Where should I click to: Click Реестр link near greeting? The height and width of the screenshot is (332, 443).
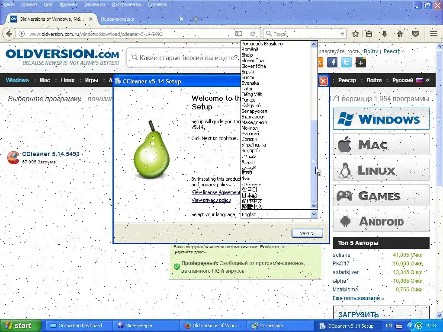point(392,51)
